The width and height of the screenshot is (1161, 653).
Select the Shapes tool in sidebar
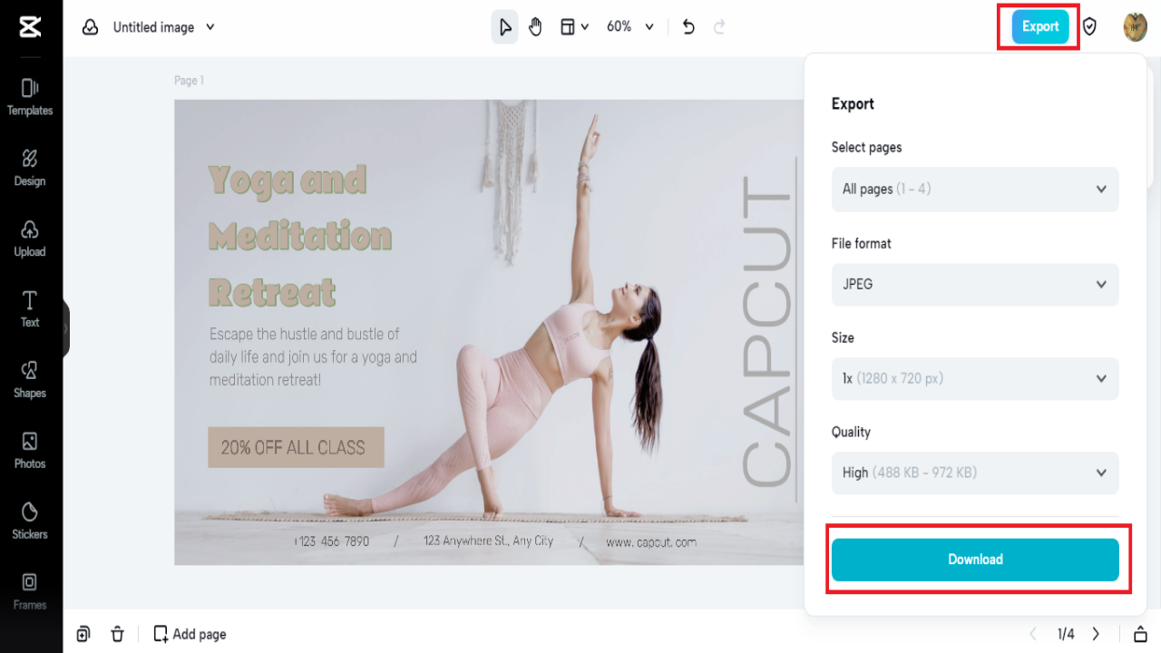pos(30,379)
